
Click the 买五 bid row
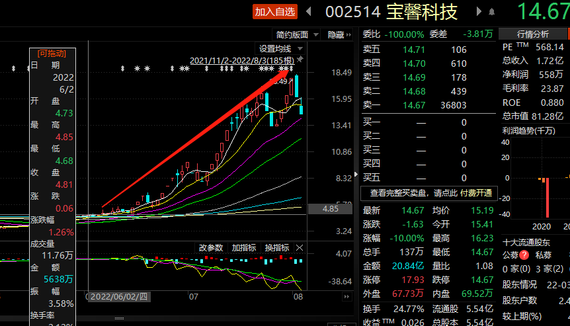pyautogui.click(x=415, y=178)
